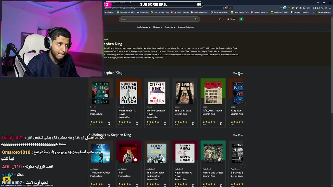
Task: Open His Majesty O'Keefe bookmark
Action: [x=279, y=12]
